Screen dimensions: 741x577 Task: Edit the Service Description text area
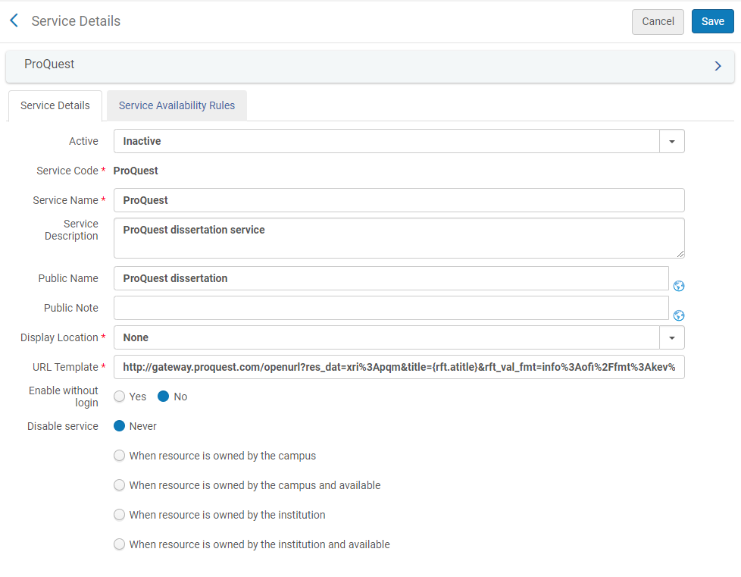point(399,238)
